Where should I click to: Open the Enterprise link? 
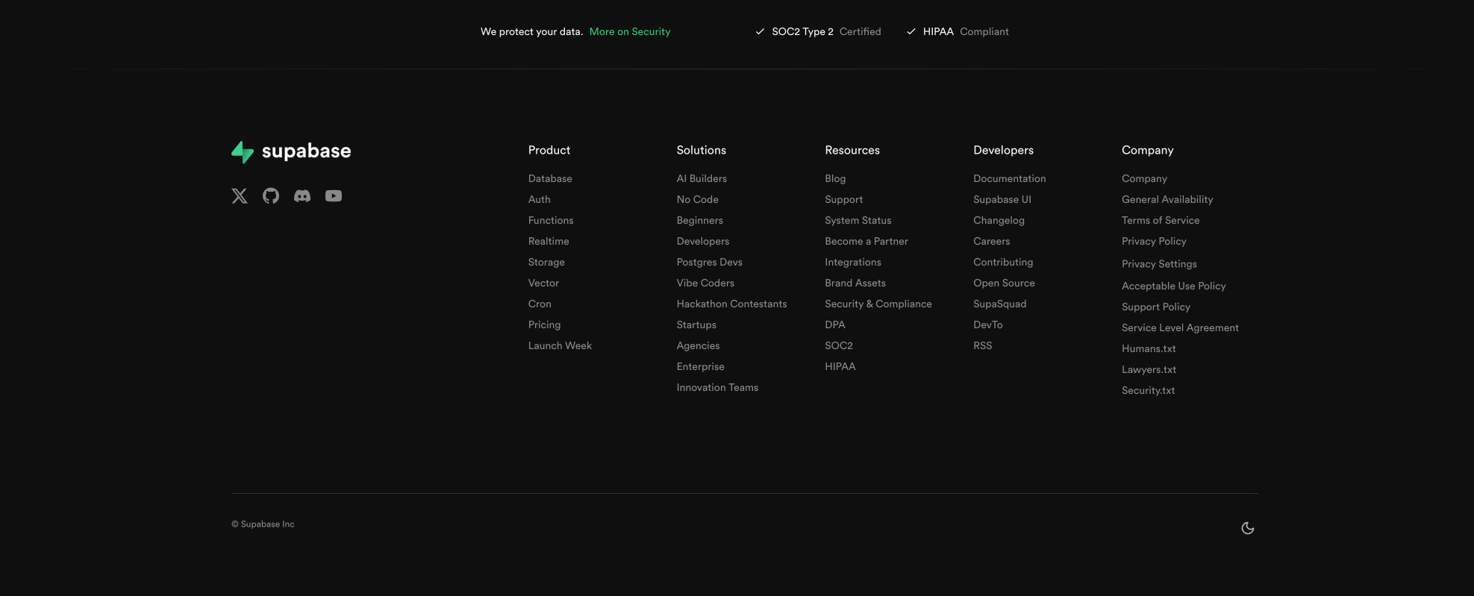701,366
